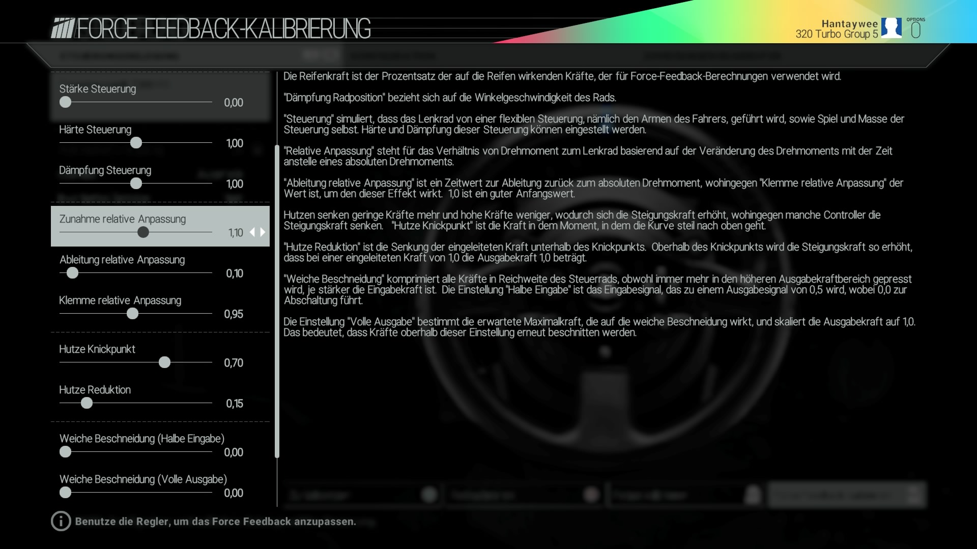977x549 pixels.
Task: Click the info icon next to the hint text
Action: 61,521
